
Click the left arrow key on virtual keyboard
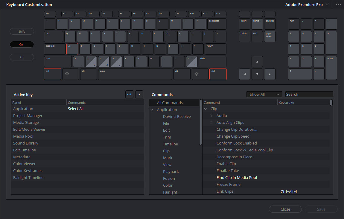click(x=244, y=74)
